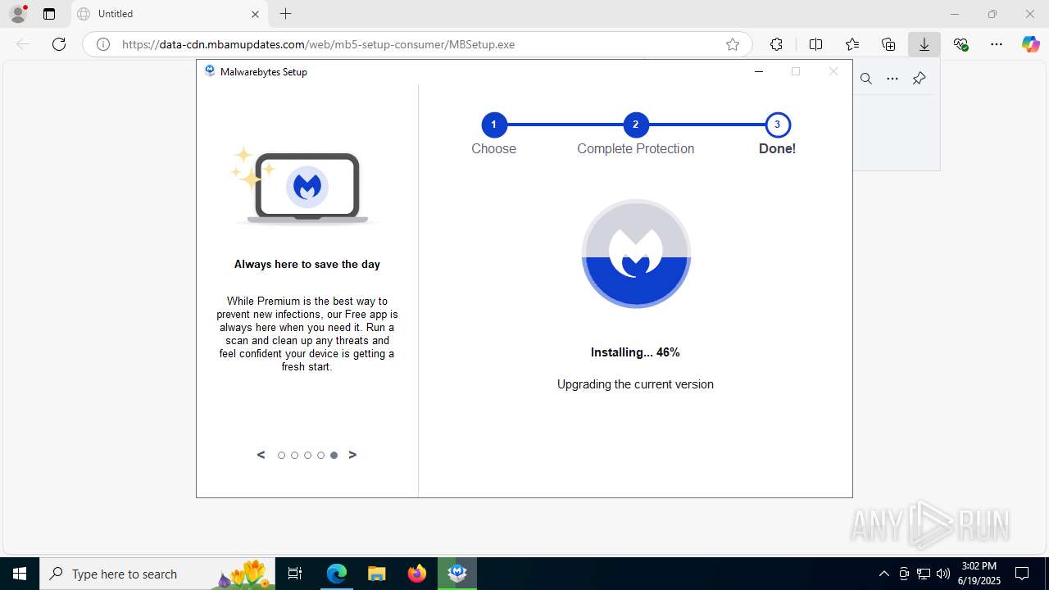Open Microsoft Edge from taskbar
The height and width of the screenshot is (590, 1049).
click(x=337, y=574)
